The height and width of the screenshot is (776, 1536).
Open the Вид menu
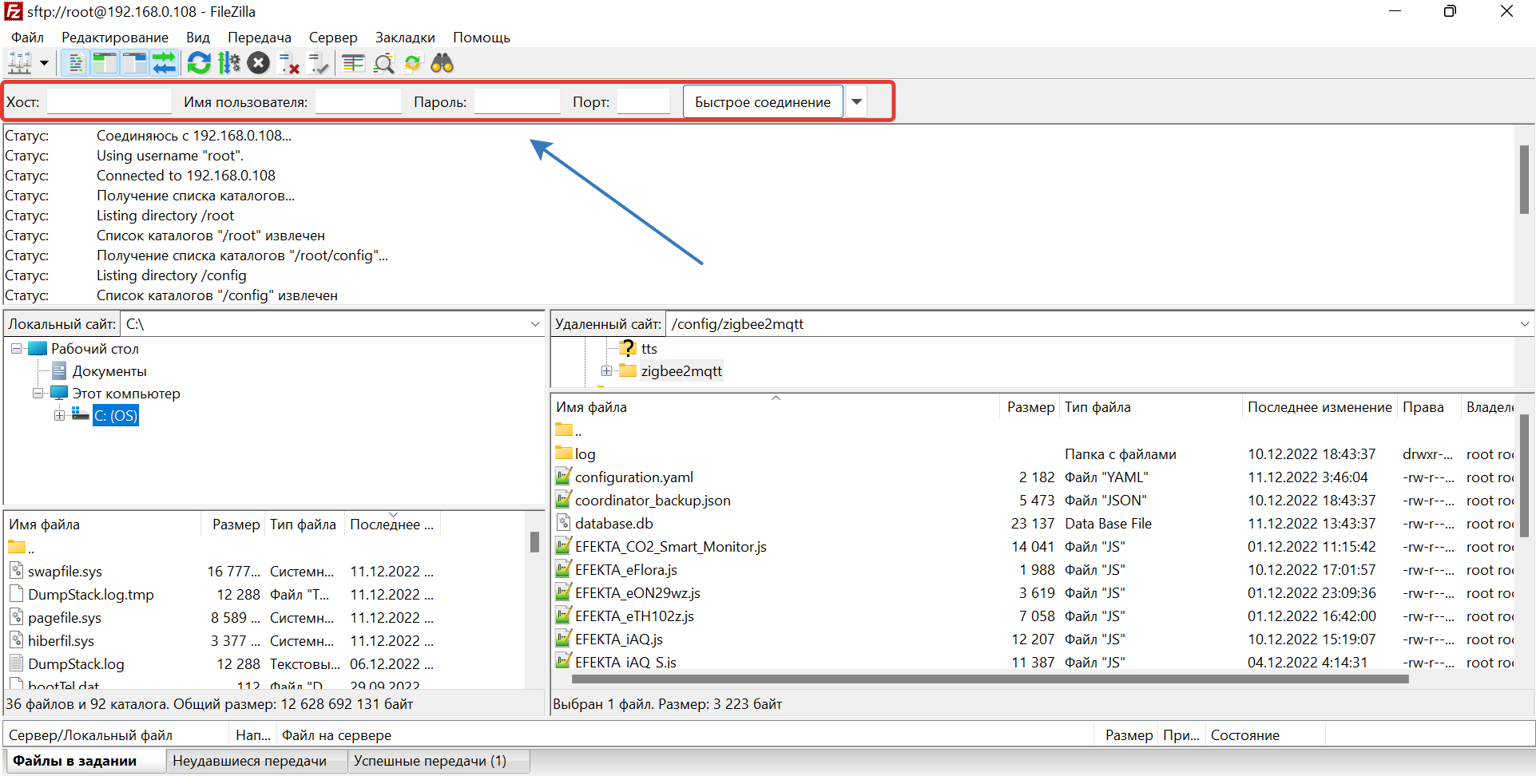pos(198,38)
